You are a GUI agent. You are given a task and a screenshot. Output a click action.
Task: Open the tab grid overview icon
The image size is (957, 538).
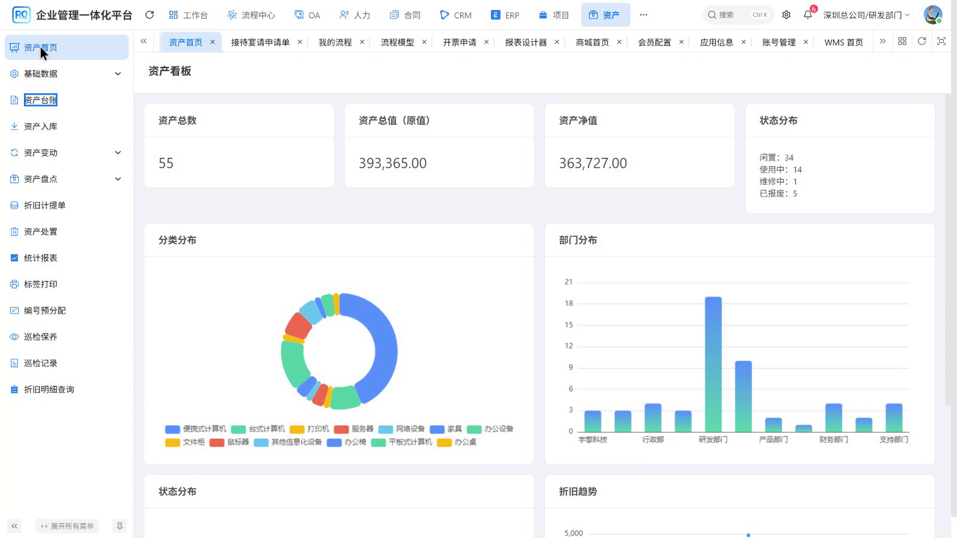pyautogui.click(x=903, y=41)
